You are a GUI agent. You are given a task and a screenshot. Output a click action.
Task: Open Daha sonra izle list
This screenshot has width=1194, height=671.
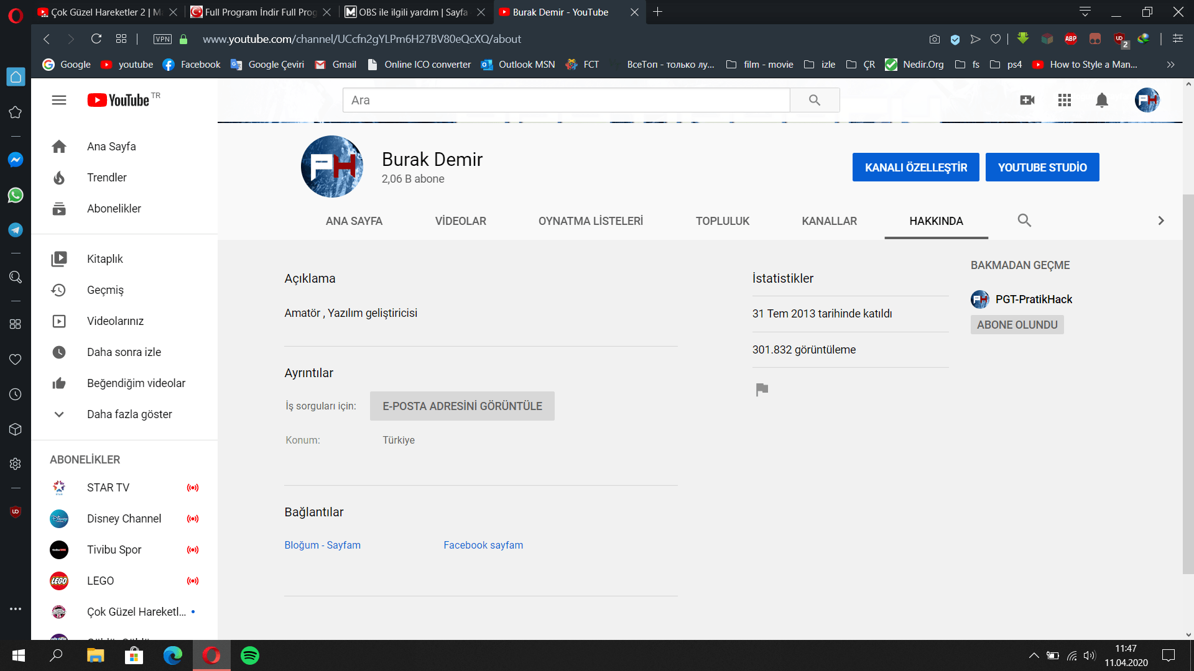pyautogui.click(x=124, y=352)
